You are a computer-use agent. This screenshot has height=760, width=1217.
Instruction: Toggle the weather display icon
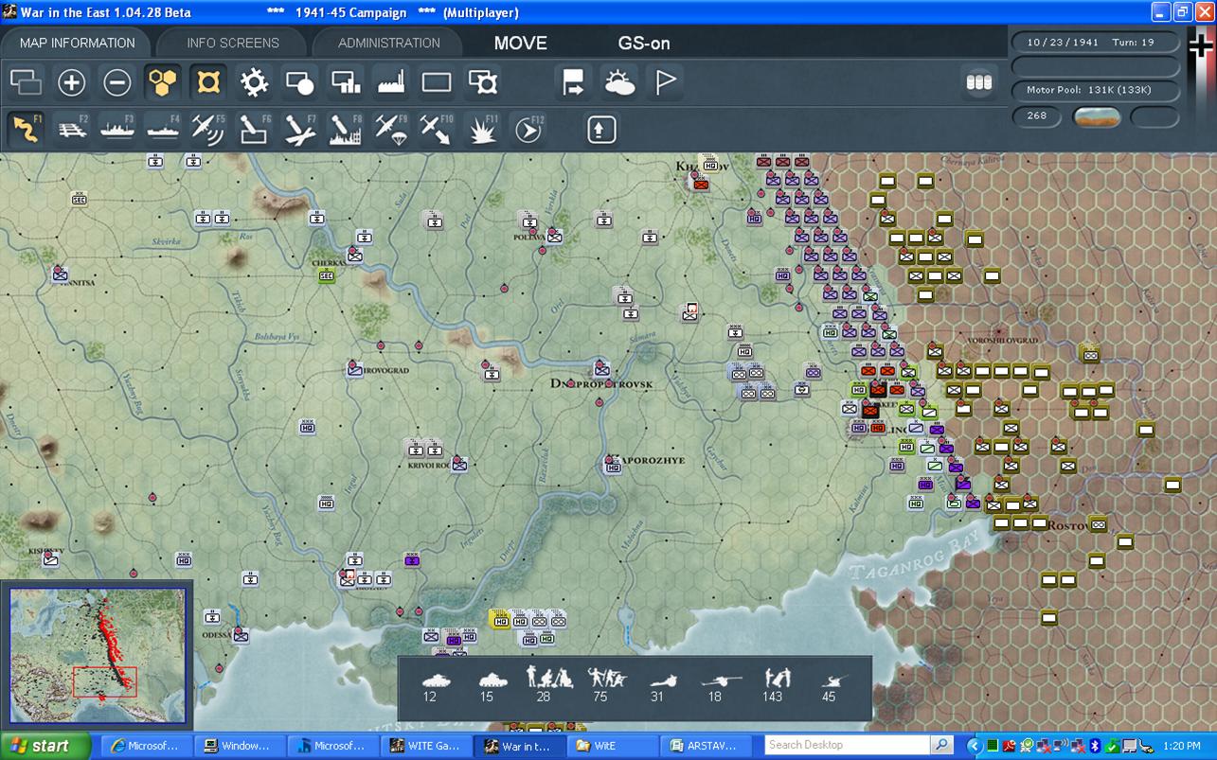pyautogui.click(x=620, y=83)
